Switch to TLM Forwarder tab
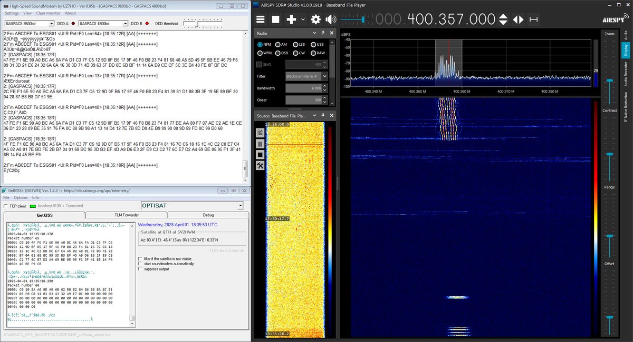Screen dimensions: 633x342 (127, 215)
